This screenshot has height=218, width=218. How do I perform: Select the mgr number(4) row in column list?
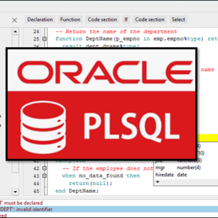pyautogui.click(x=186, y=167)
